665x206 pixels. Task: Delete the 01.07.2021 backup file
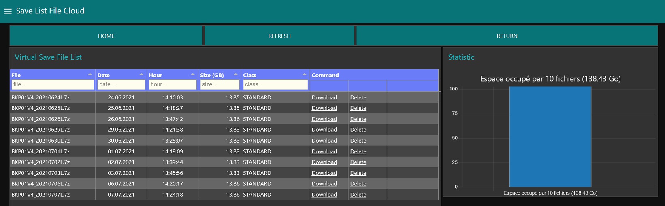pos(358,151)
